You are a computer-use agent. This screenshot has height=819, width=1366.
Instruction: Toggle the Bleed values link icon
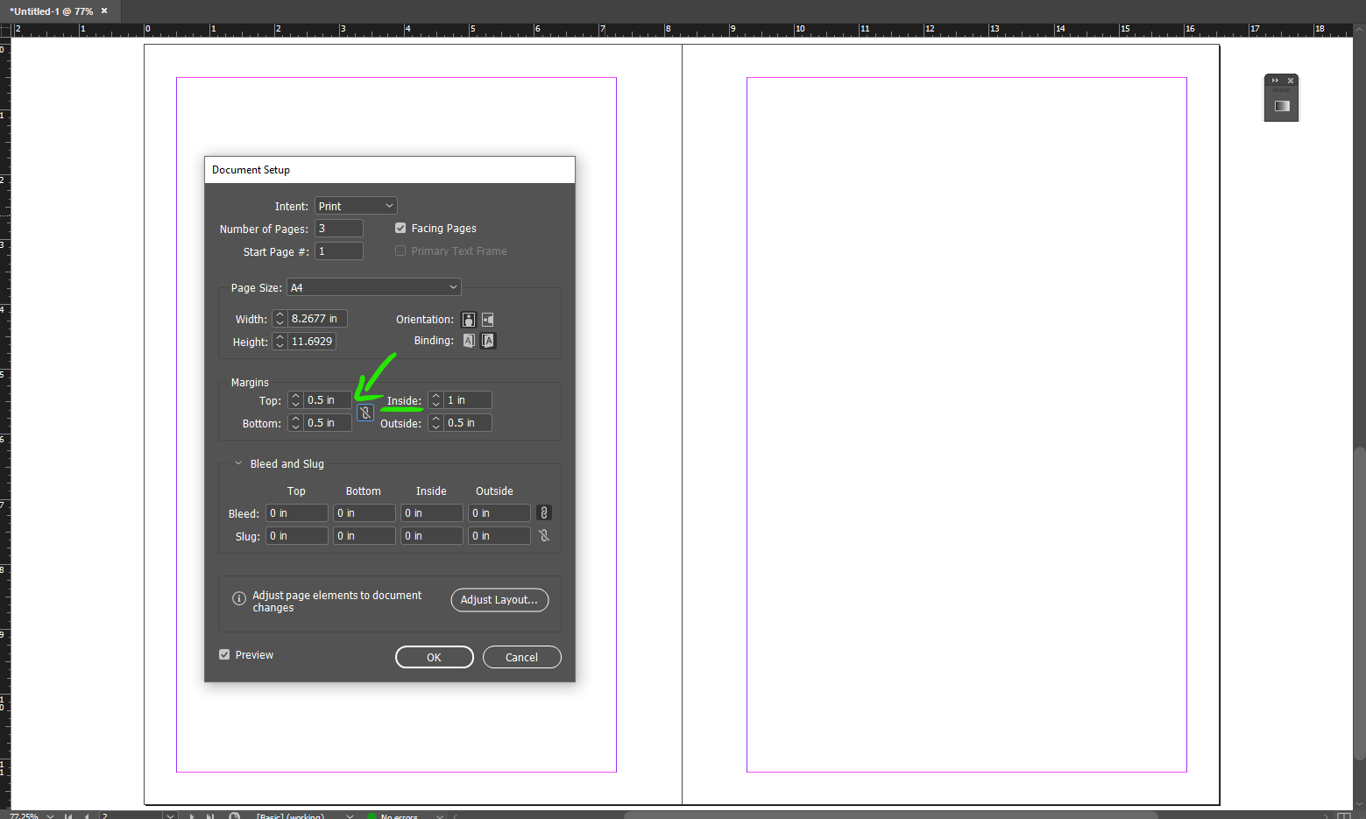[x=544, y=513]
